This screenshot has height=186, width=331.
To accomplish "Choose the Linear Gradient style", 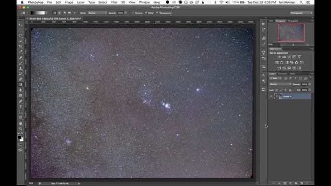I will coord(54,13).
